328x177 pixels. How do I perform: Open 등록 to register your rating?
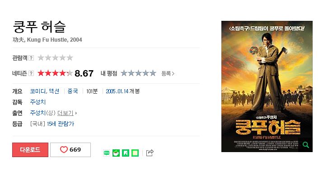coord(168,74)
